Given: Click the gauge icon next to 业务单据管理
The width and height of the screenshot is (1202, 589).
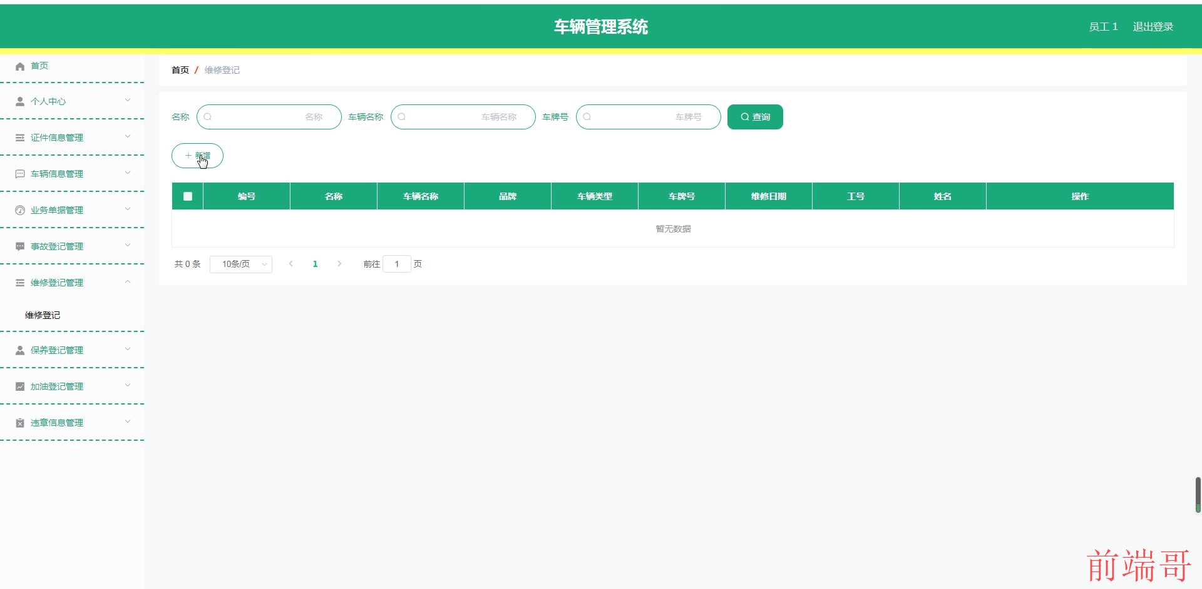Looking at the screenshot, I should 20,210.
